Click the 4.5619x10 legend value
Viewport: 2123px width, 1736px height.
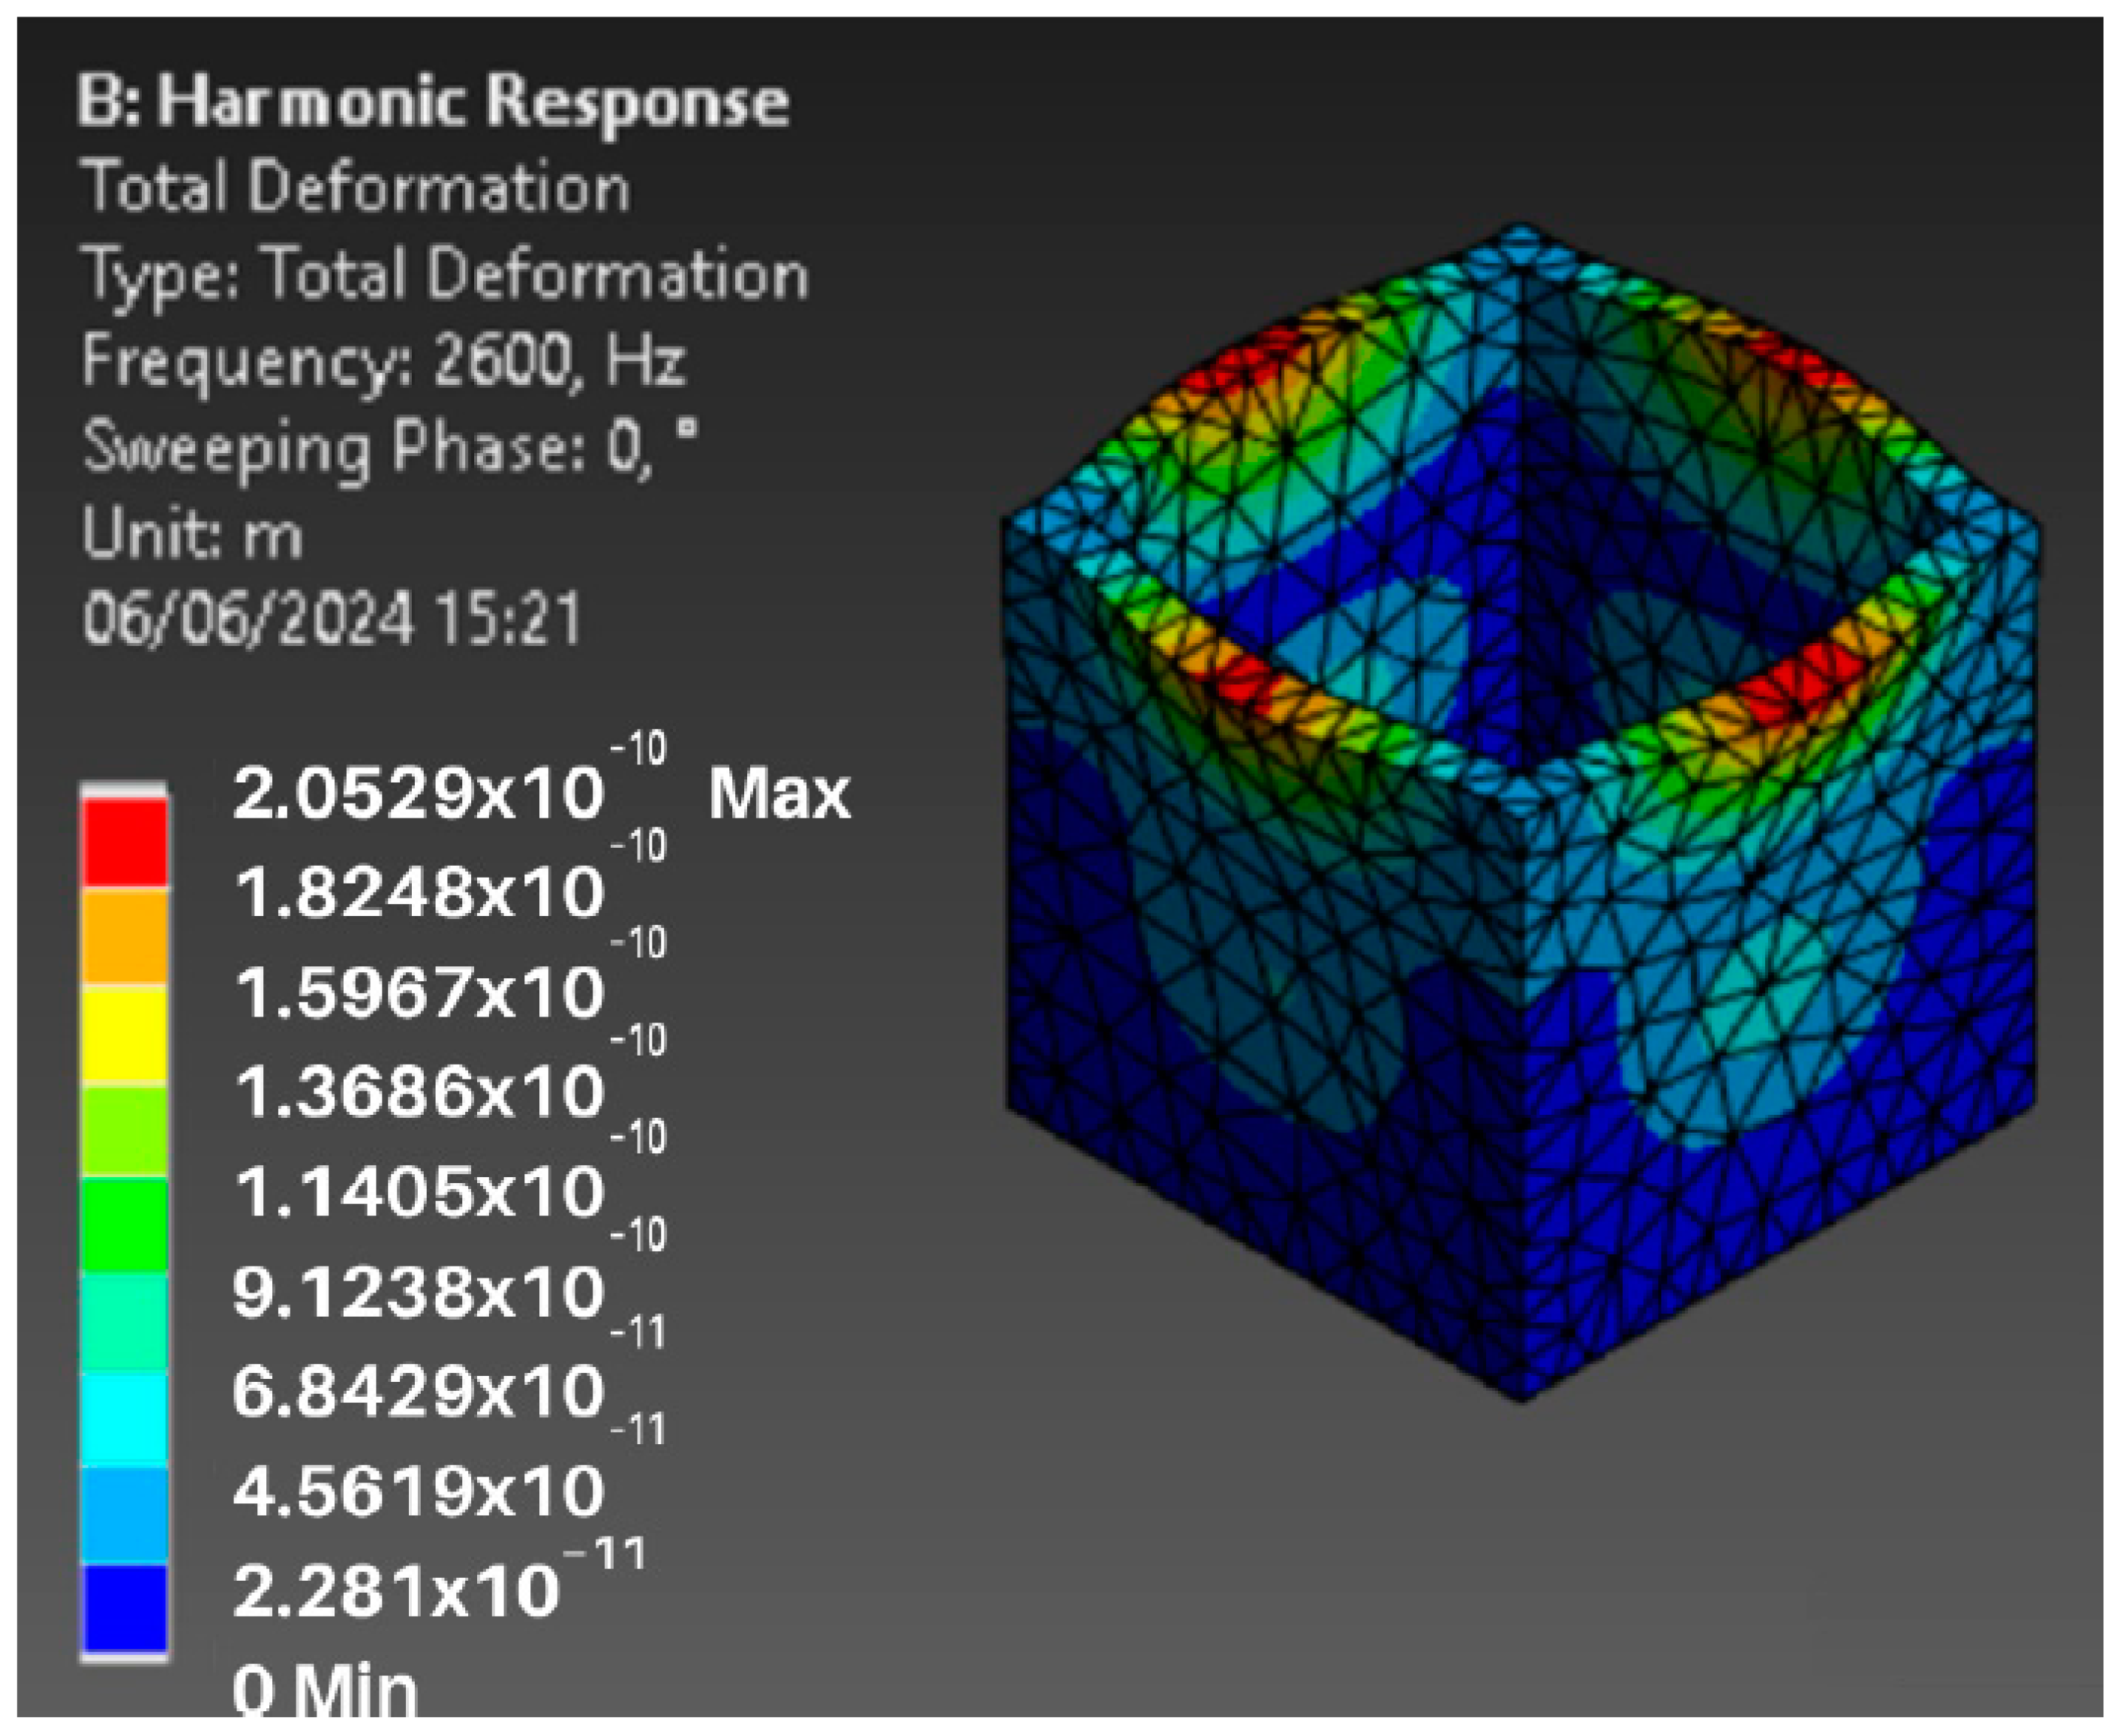point(420,1490)
